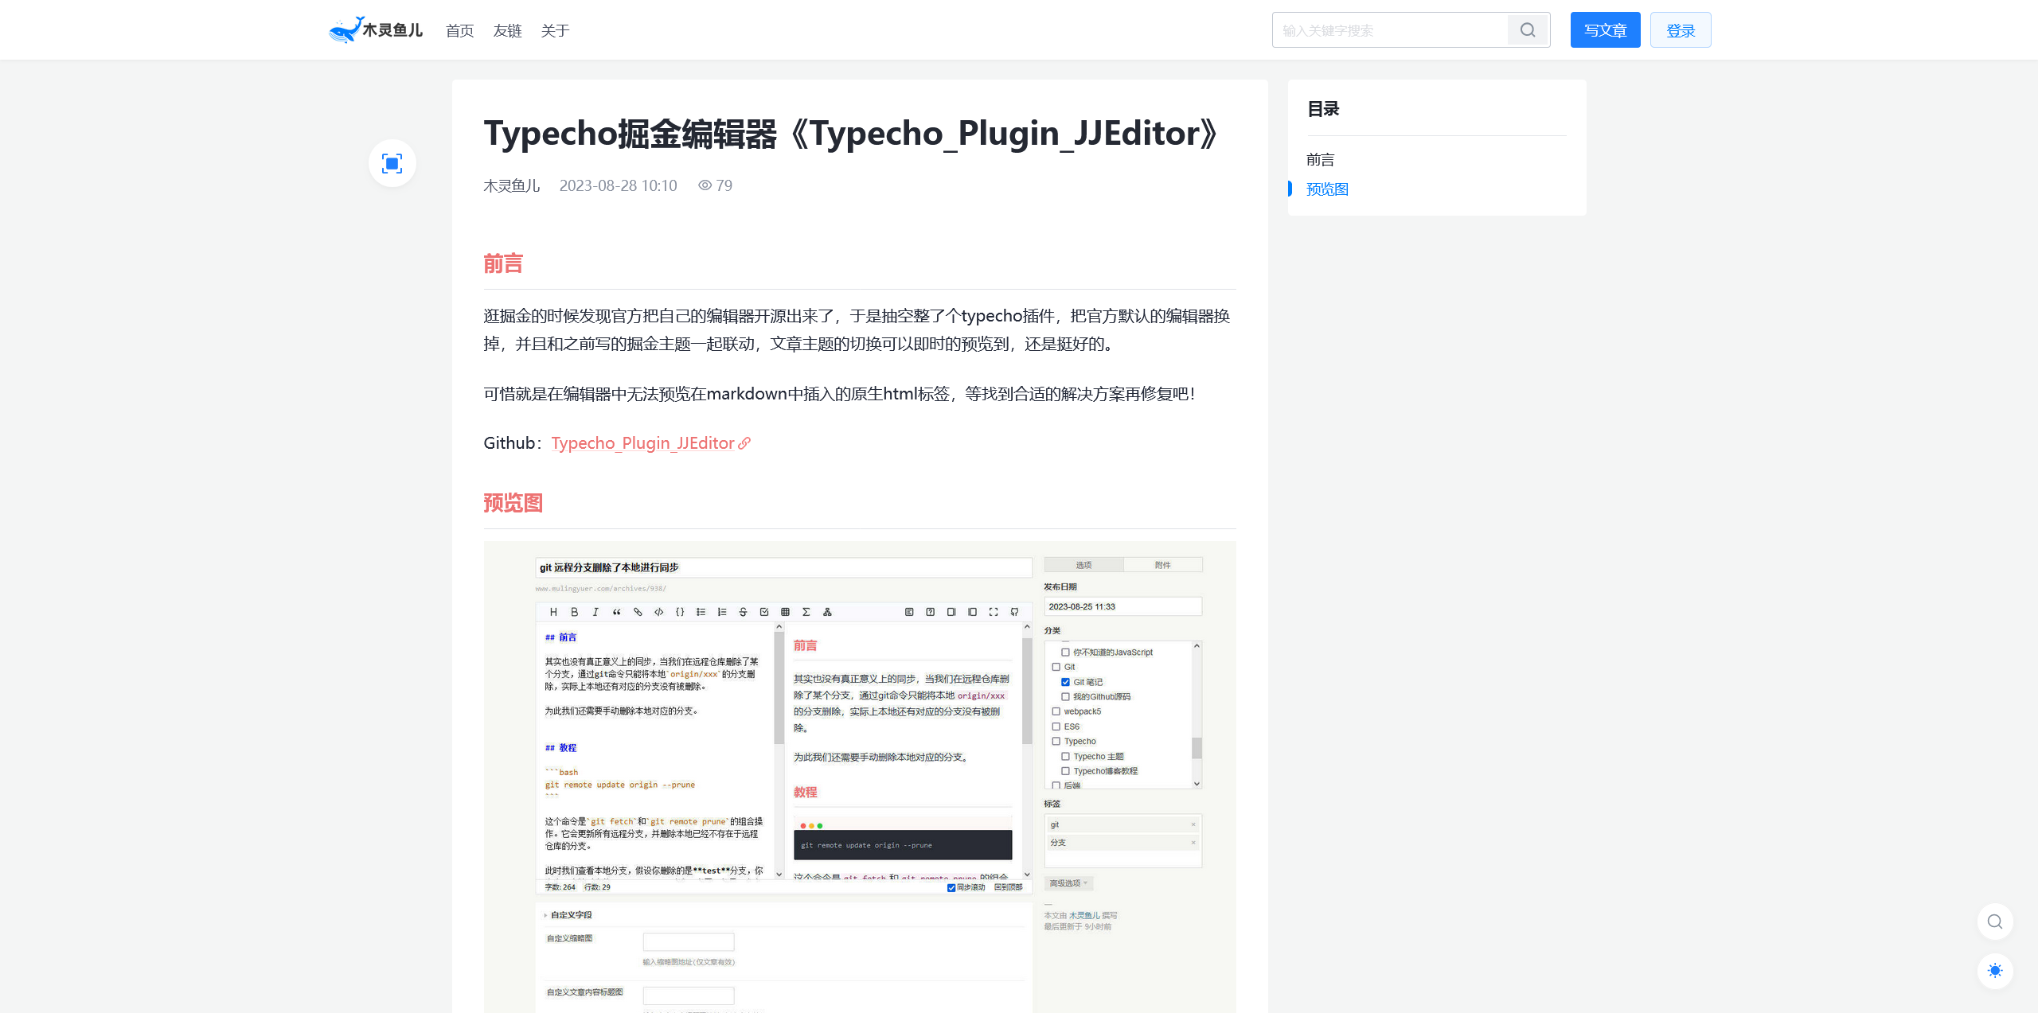Uncheck the Git 笔记 category checkbox
This screenshot has height=1013, width=2038.
click(1065, 682)
